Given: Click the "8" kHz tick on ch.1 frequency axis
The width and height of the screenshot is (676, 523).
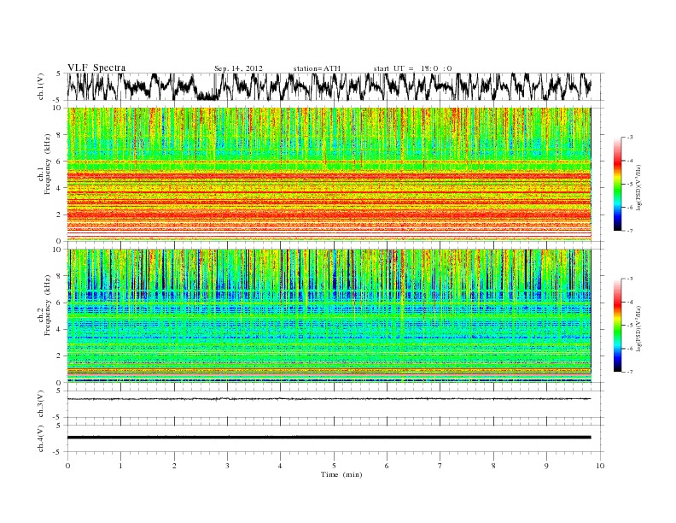Looking at the screenshot, I should click(59, 135).
